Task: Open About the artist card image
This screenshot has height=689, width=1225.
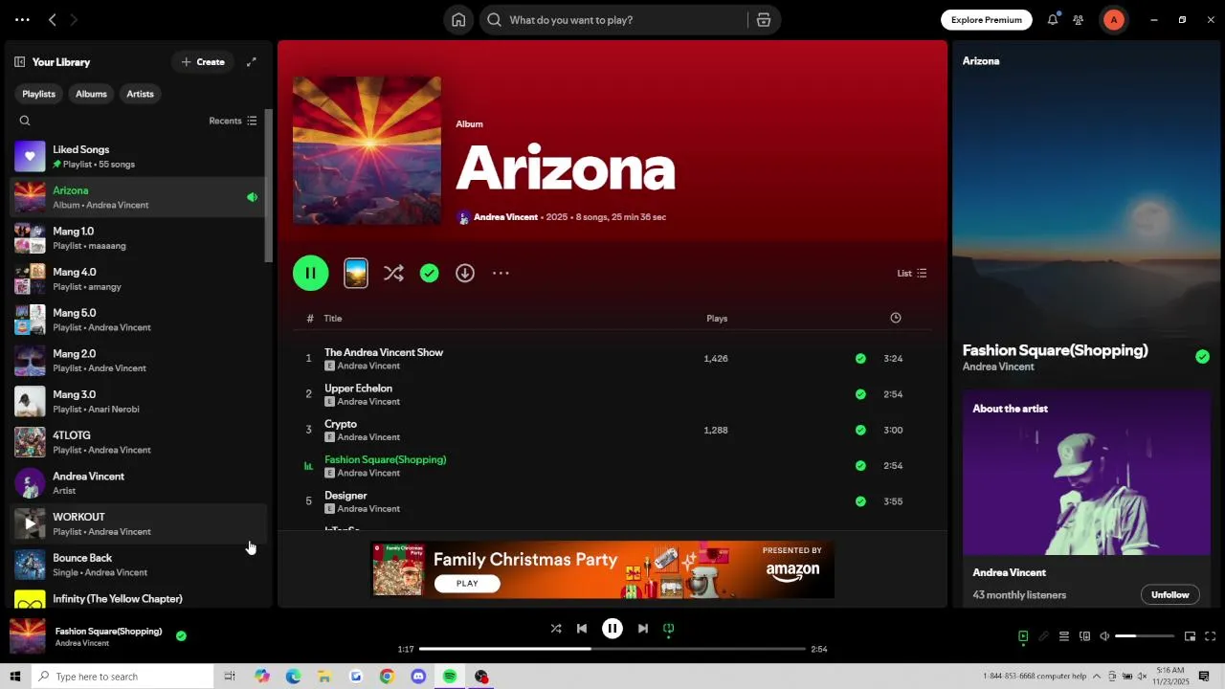Action: tap(1086, 473)
